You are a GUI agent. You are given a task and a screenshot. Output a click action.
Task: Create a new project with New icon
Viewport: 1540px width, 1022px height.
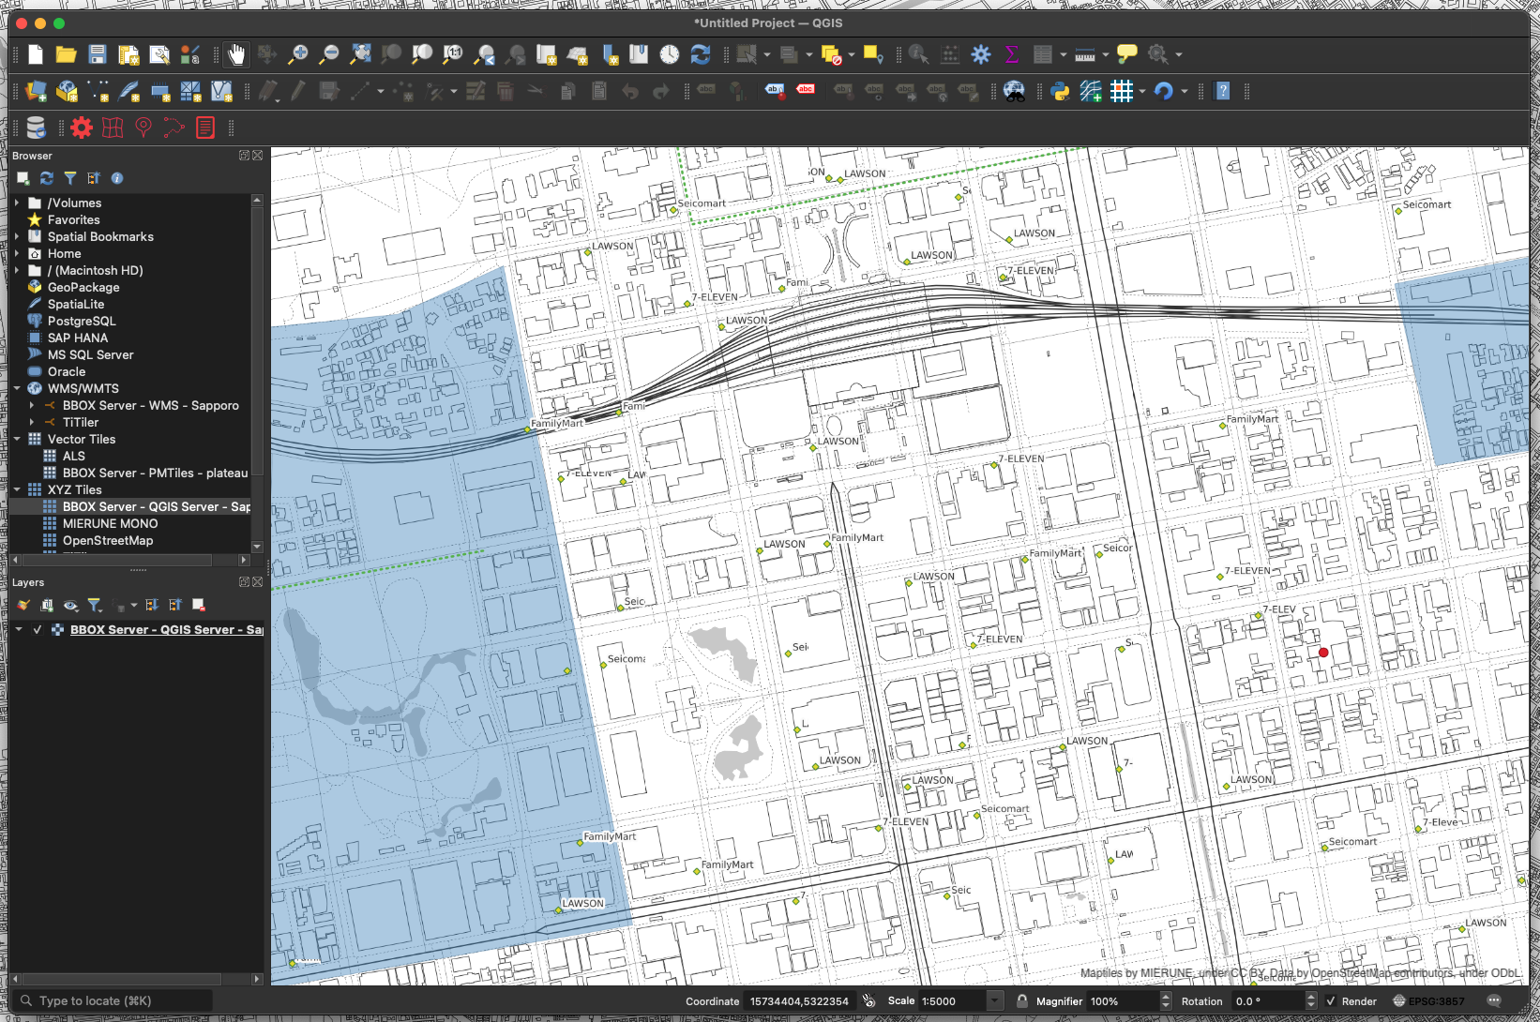click(x=36, y=54)
